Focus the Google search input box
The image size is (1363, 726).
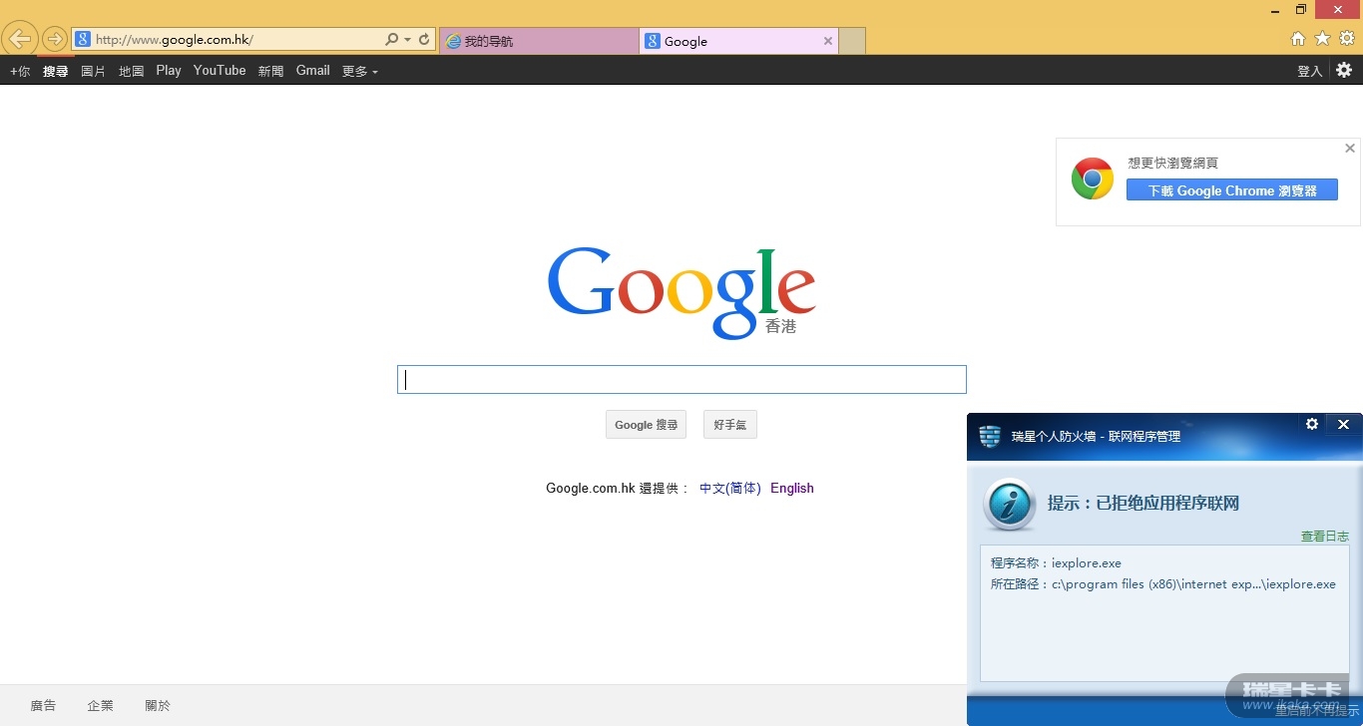pyautogui.click(x=681, y=380)
